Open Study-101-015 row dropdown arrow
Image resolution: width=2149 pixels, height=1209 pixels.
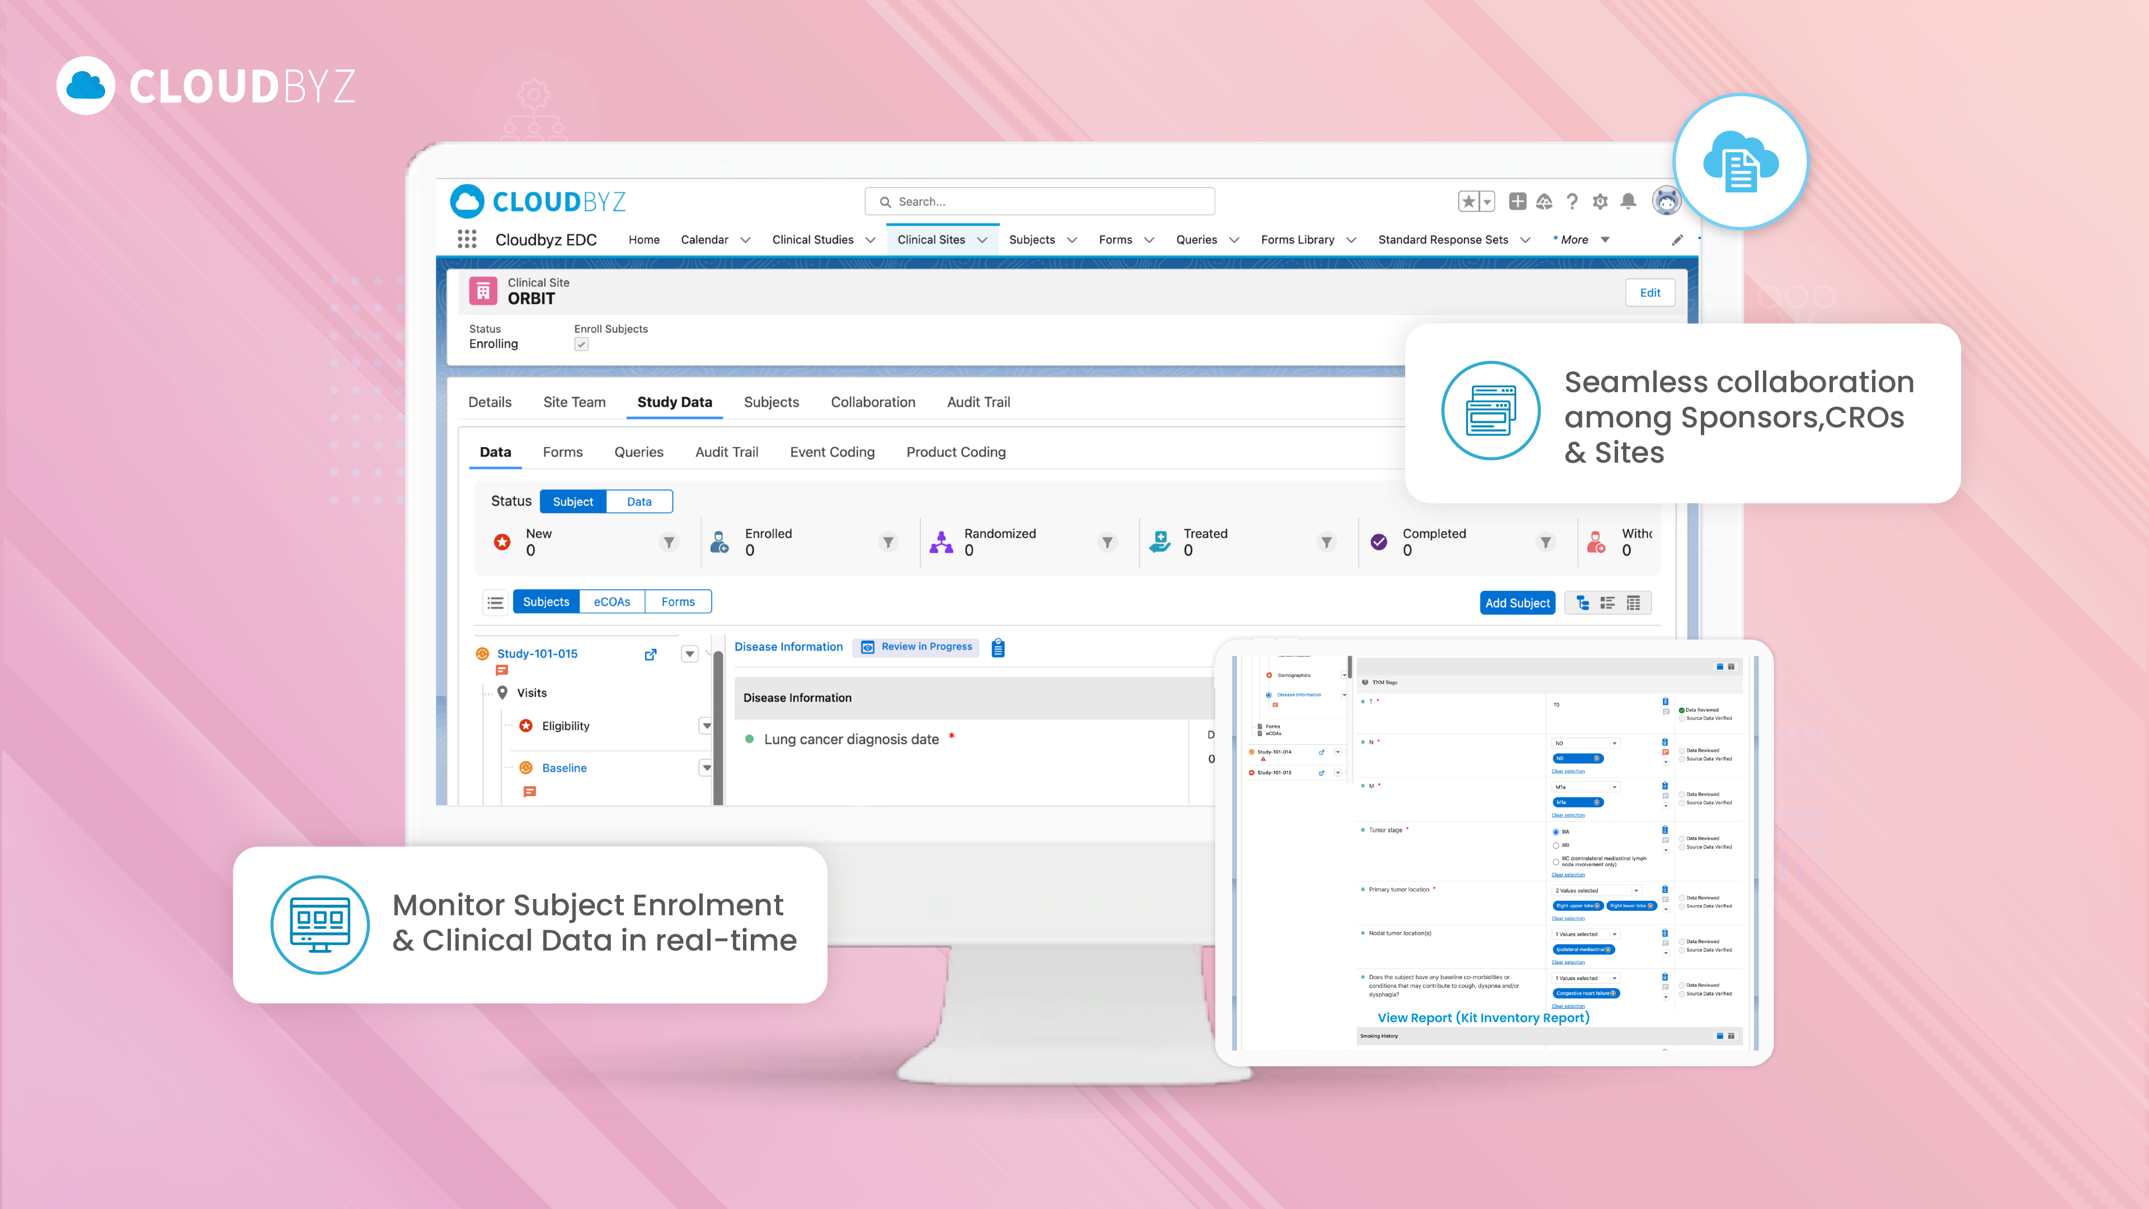click(689, 654)
